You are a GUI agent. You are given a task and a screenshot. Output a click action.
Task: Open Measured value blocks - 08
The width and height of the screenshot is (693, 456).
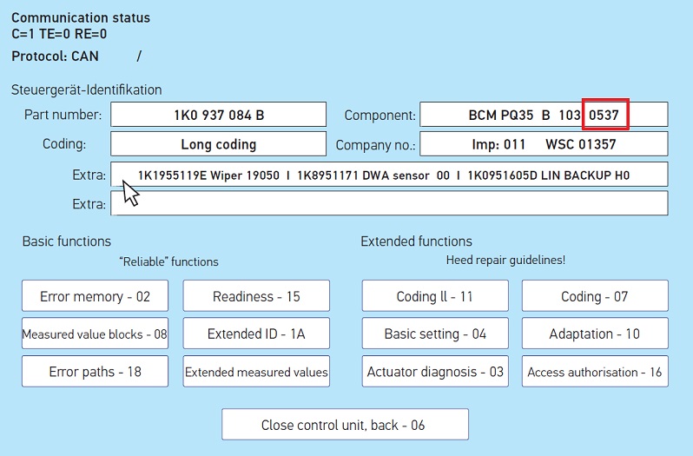coord(95,334)
